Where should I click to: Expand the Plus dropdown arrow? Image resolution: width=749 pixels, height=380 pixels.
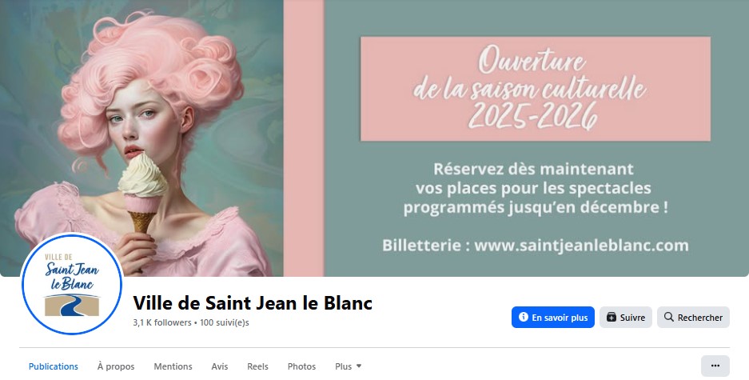pos(359,366)
